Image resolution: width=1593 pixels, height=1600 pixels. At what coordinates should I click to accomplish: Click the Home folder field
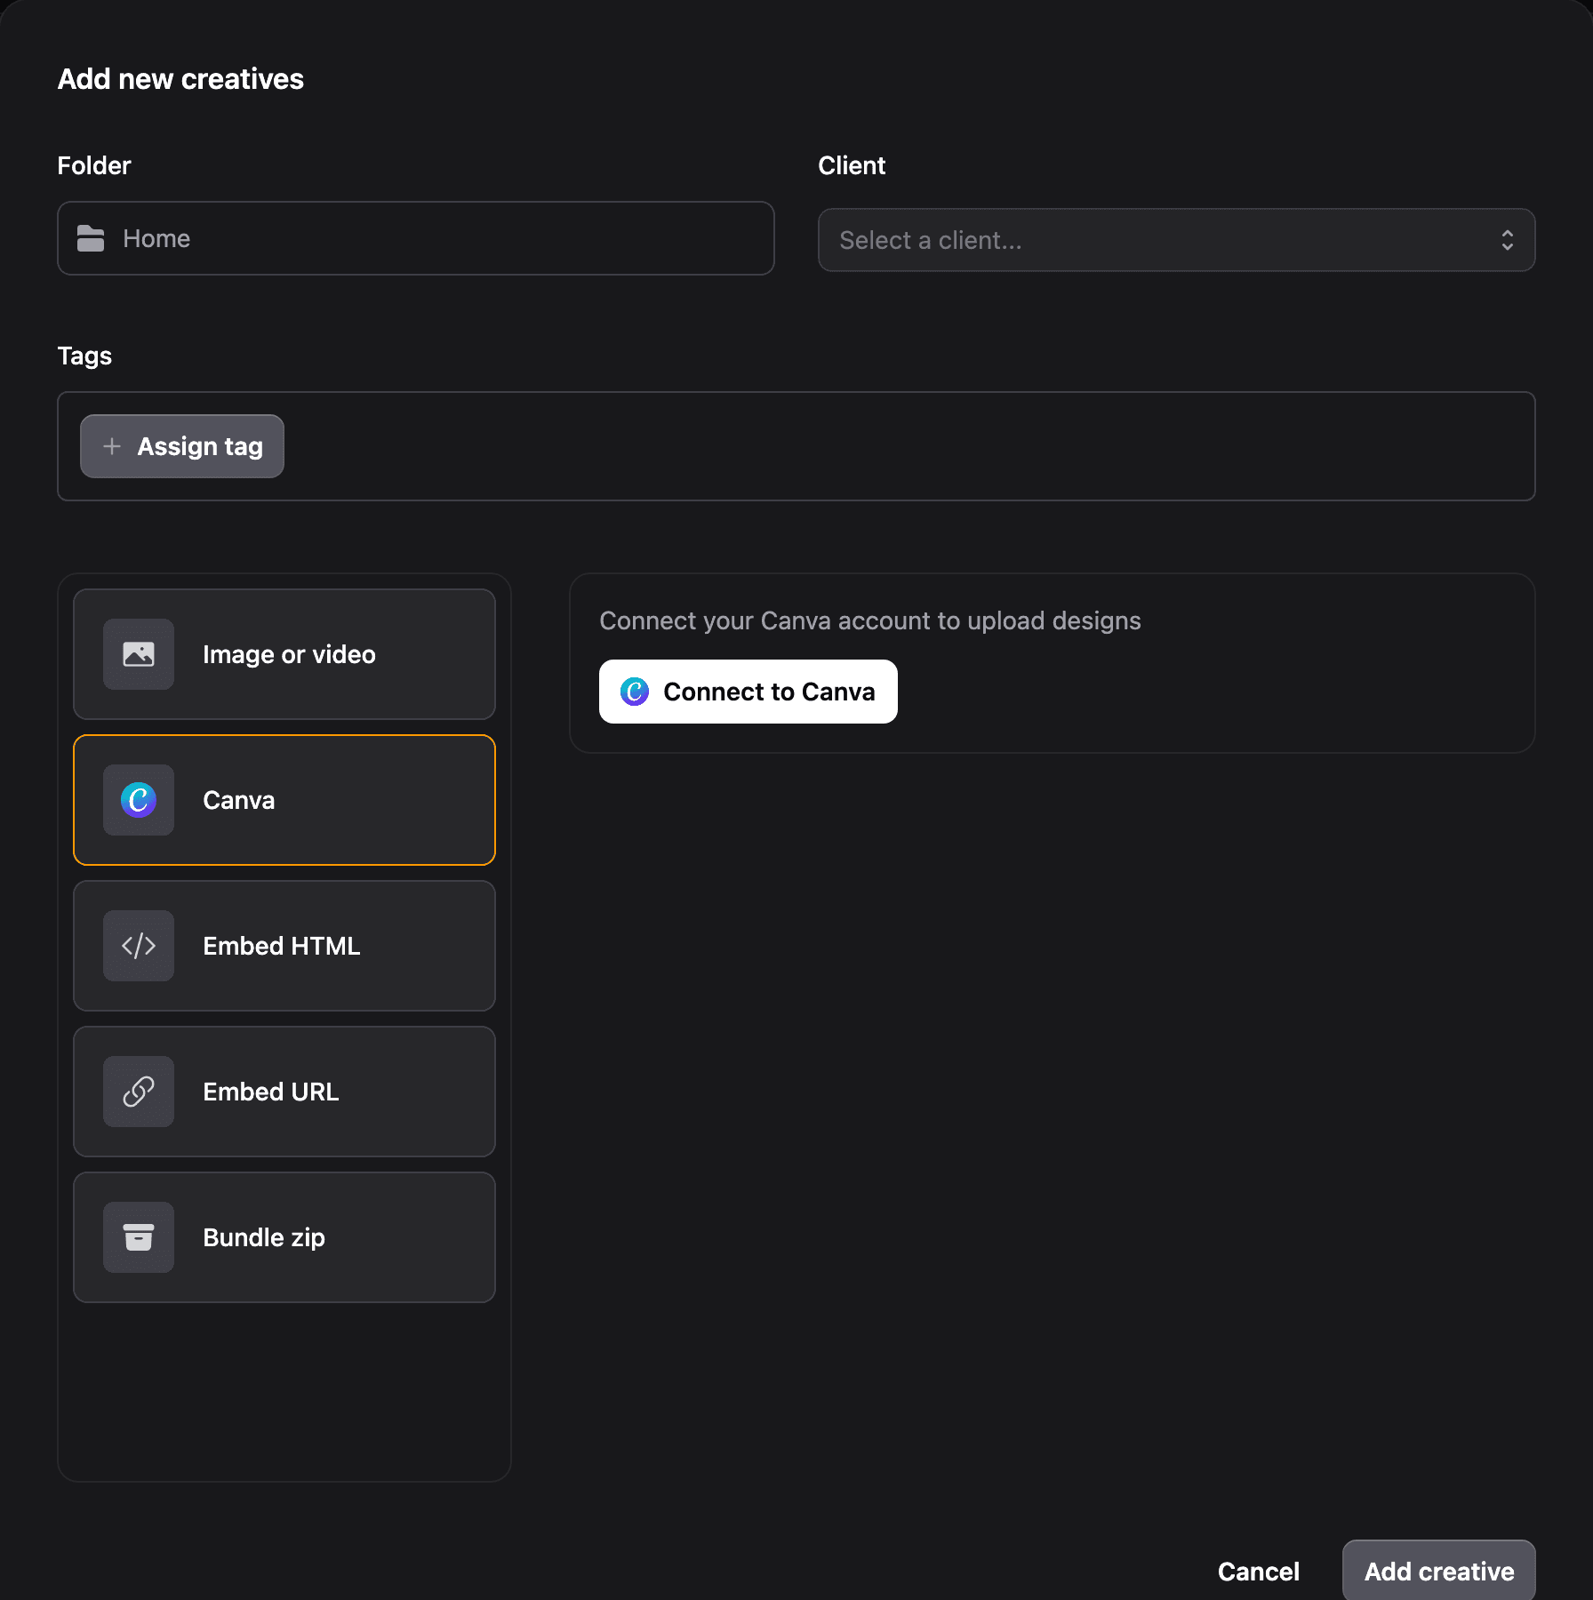(416, 238)
